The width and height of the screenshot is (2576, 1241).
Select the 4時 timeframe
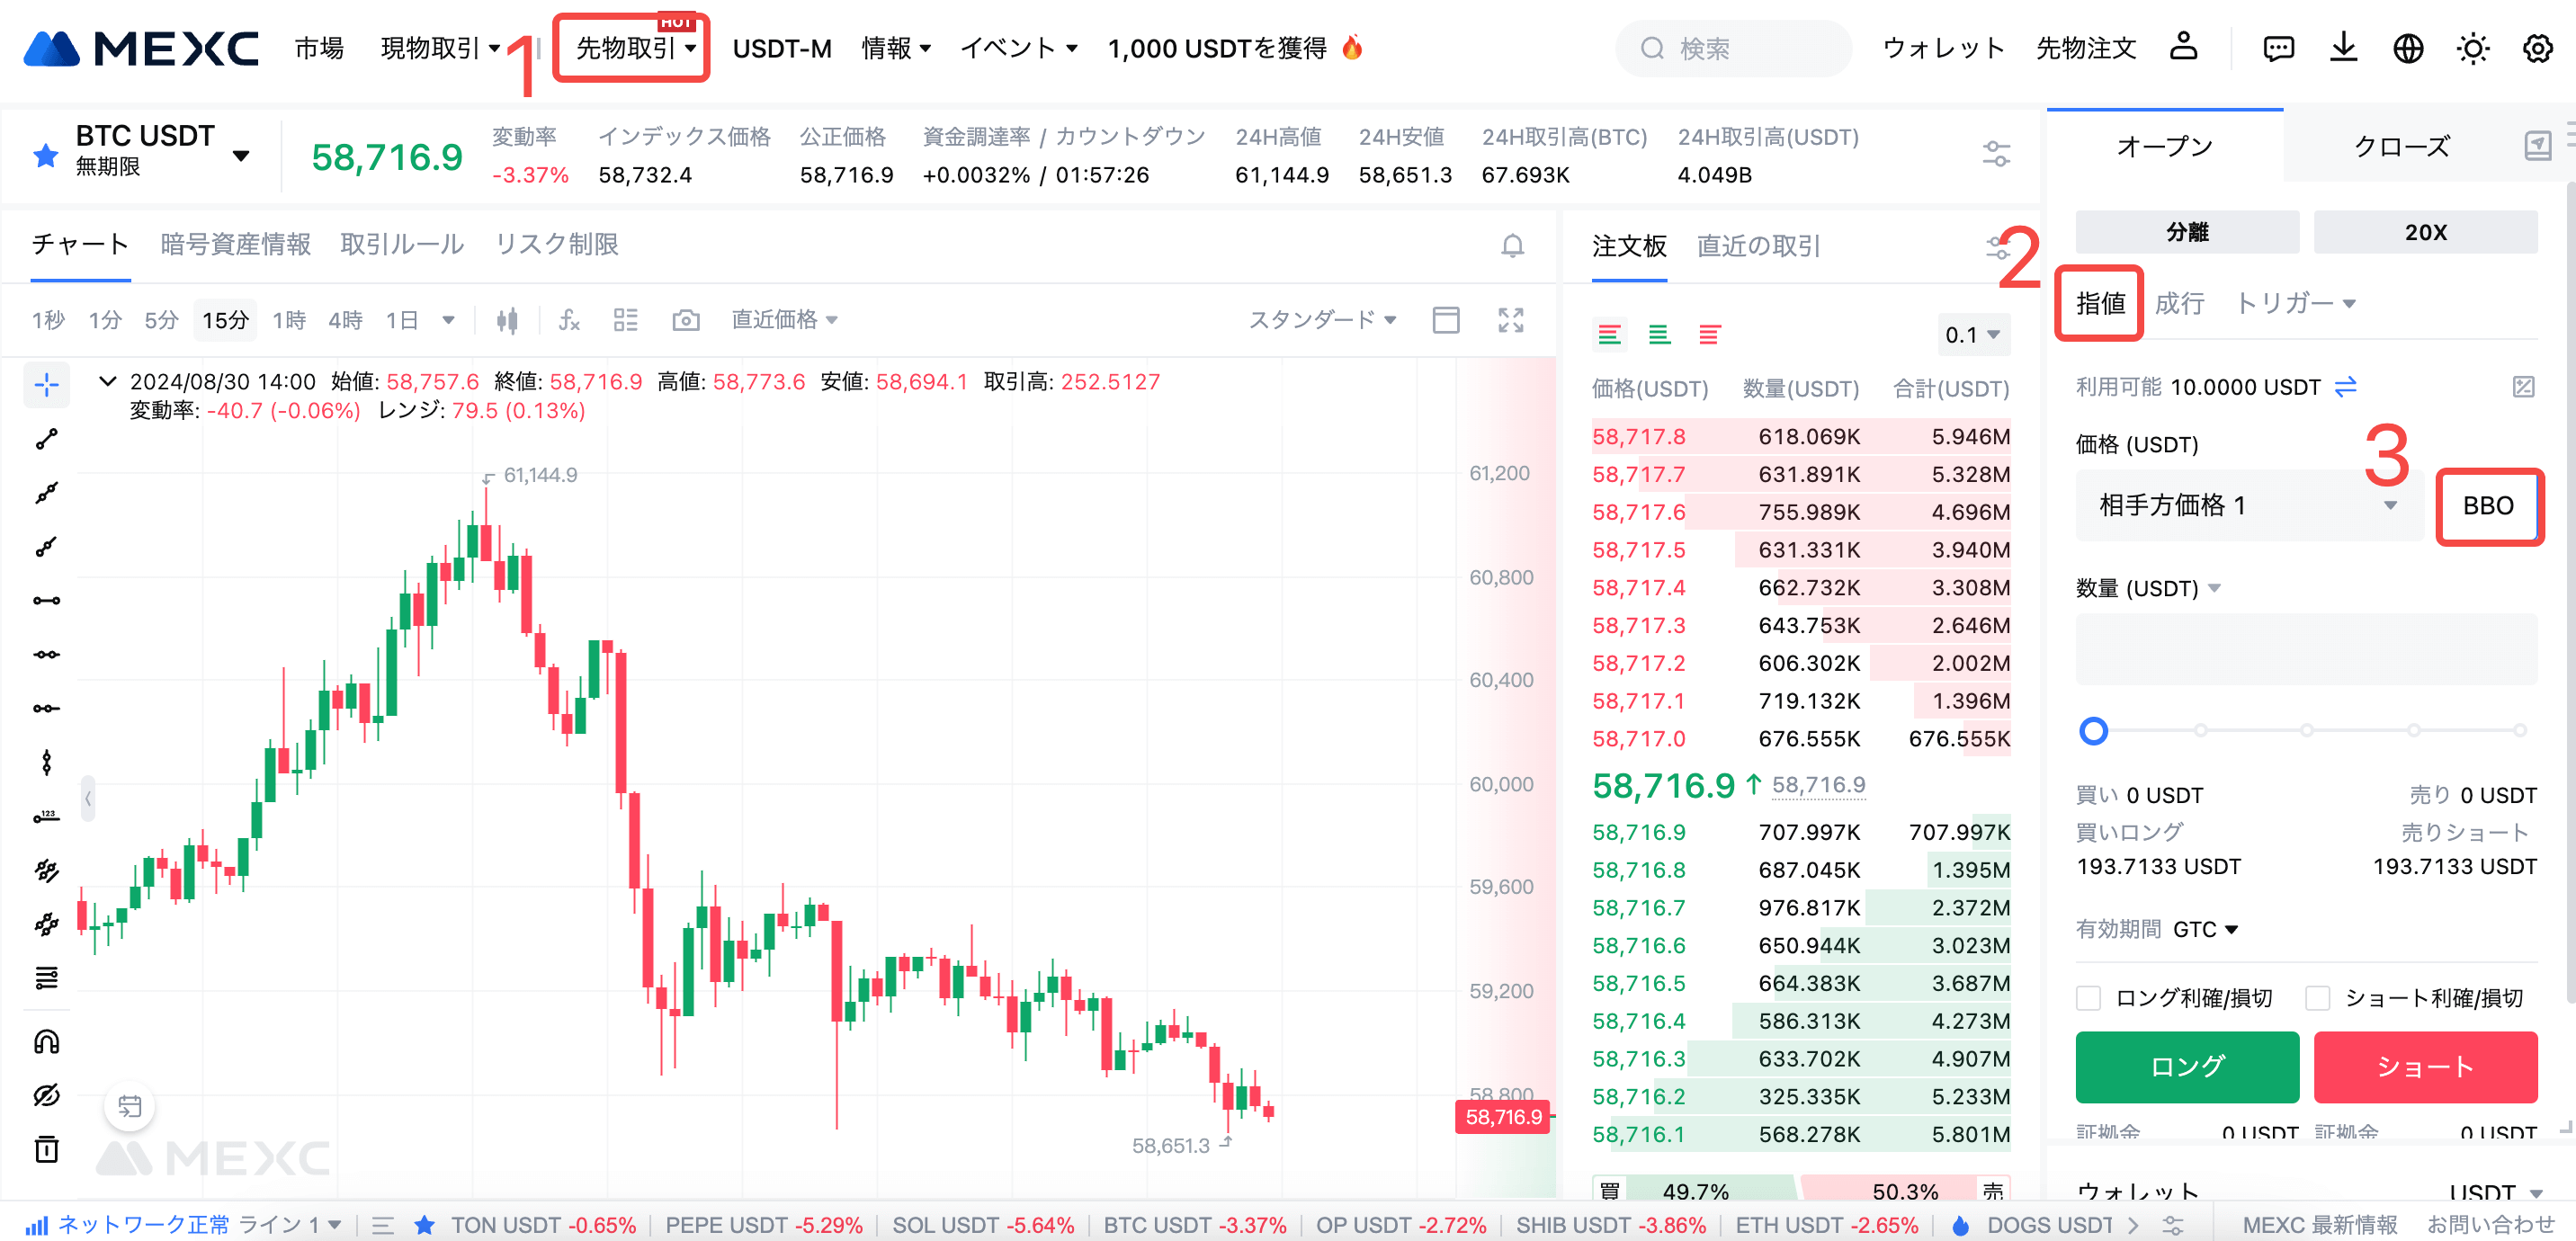[x=346, y=320]
